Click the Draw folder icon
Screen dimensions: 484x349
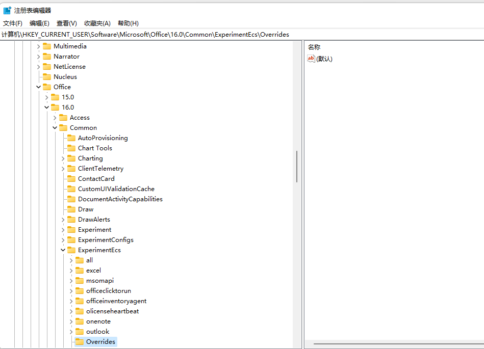pos(71,209)
